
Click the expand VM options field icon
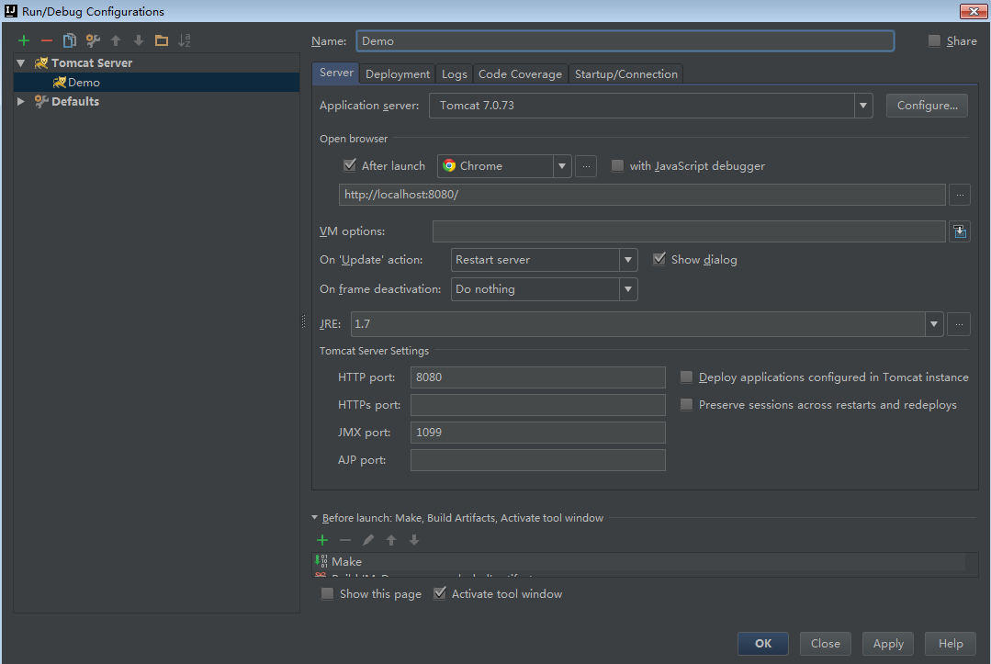click(959, 231)
